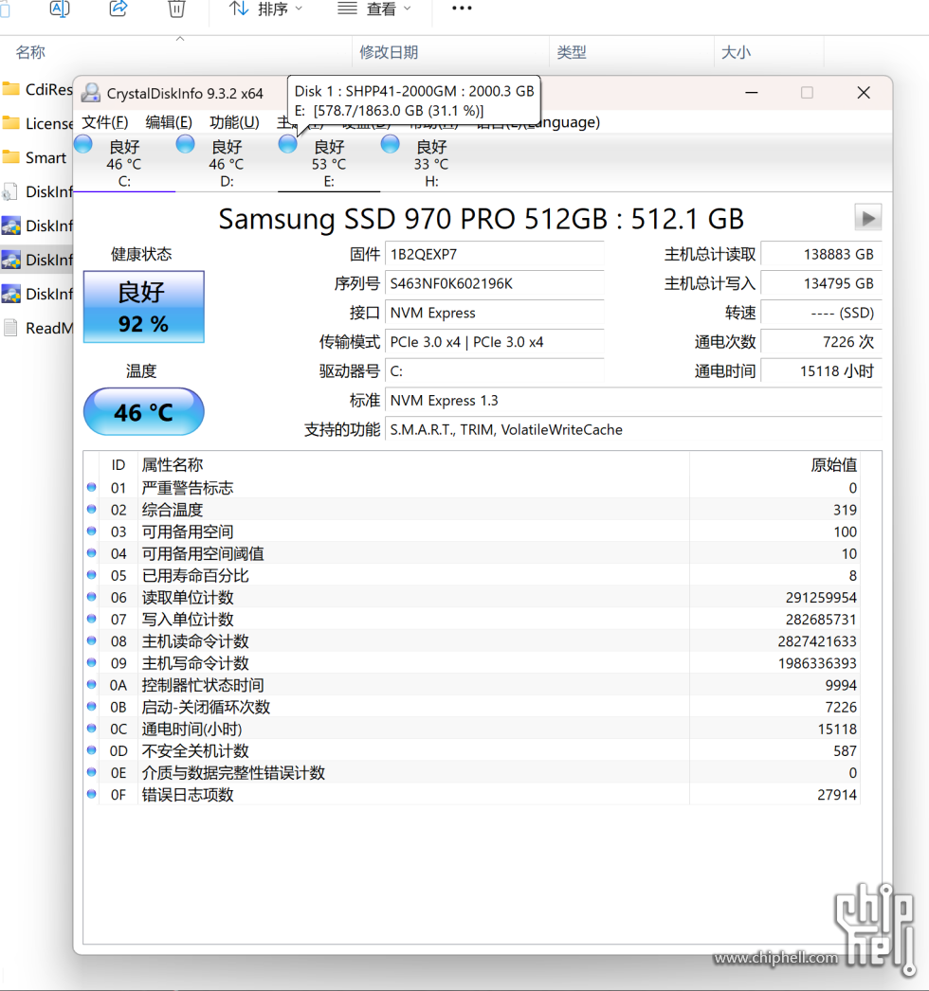Click status dot for attribute 0A
The image size is (929, 991).
click(x=92, y=684)
